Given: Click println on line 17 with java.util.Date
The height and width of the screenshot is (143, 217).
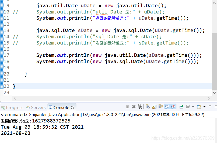Looking at the screenshot, I should [119, 55].
